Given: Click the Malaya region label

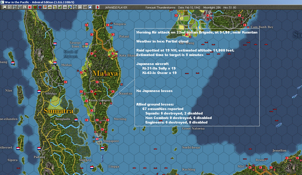Looking at the screenshot, I should pyautogui.click(x=105, y=73).
